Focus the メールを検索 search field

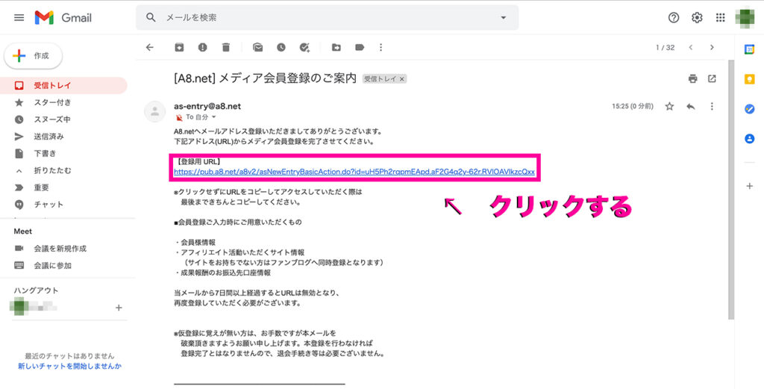[327, 18]
